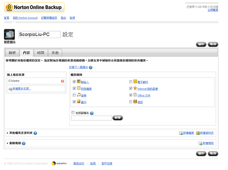Open help icon for 其他檔案及資料夾
This screenshot has width=228, height=170.
click(x=35, y=133)
